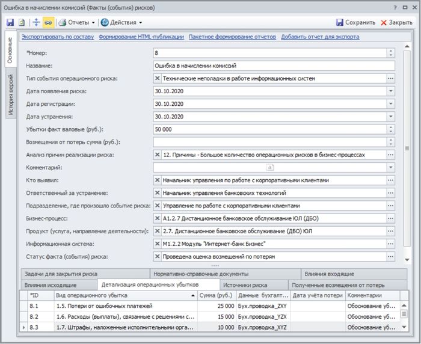Click the Экспортировать по составу link
This screenshot has width=421, height=344.
[58, 37]
